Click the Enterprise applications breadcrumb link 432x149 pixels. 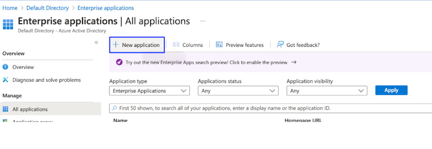point(106,8)
